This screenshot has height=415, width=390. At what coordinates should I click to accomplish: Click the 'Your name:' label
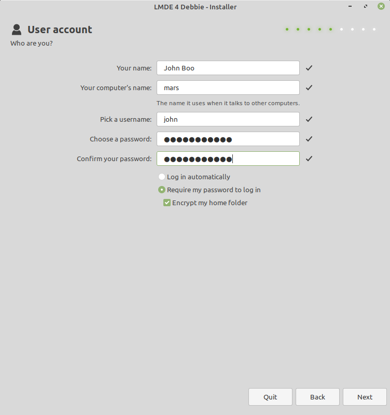(x=134, y=68)
